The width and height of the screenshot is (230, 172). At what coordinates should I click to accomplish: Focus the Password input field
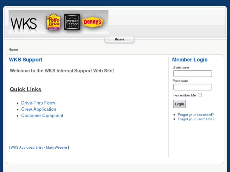tap(192, 87)
